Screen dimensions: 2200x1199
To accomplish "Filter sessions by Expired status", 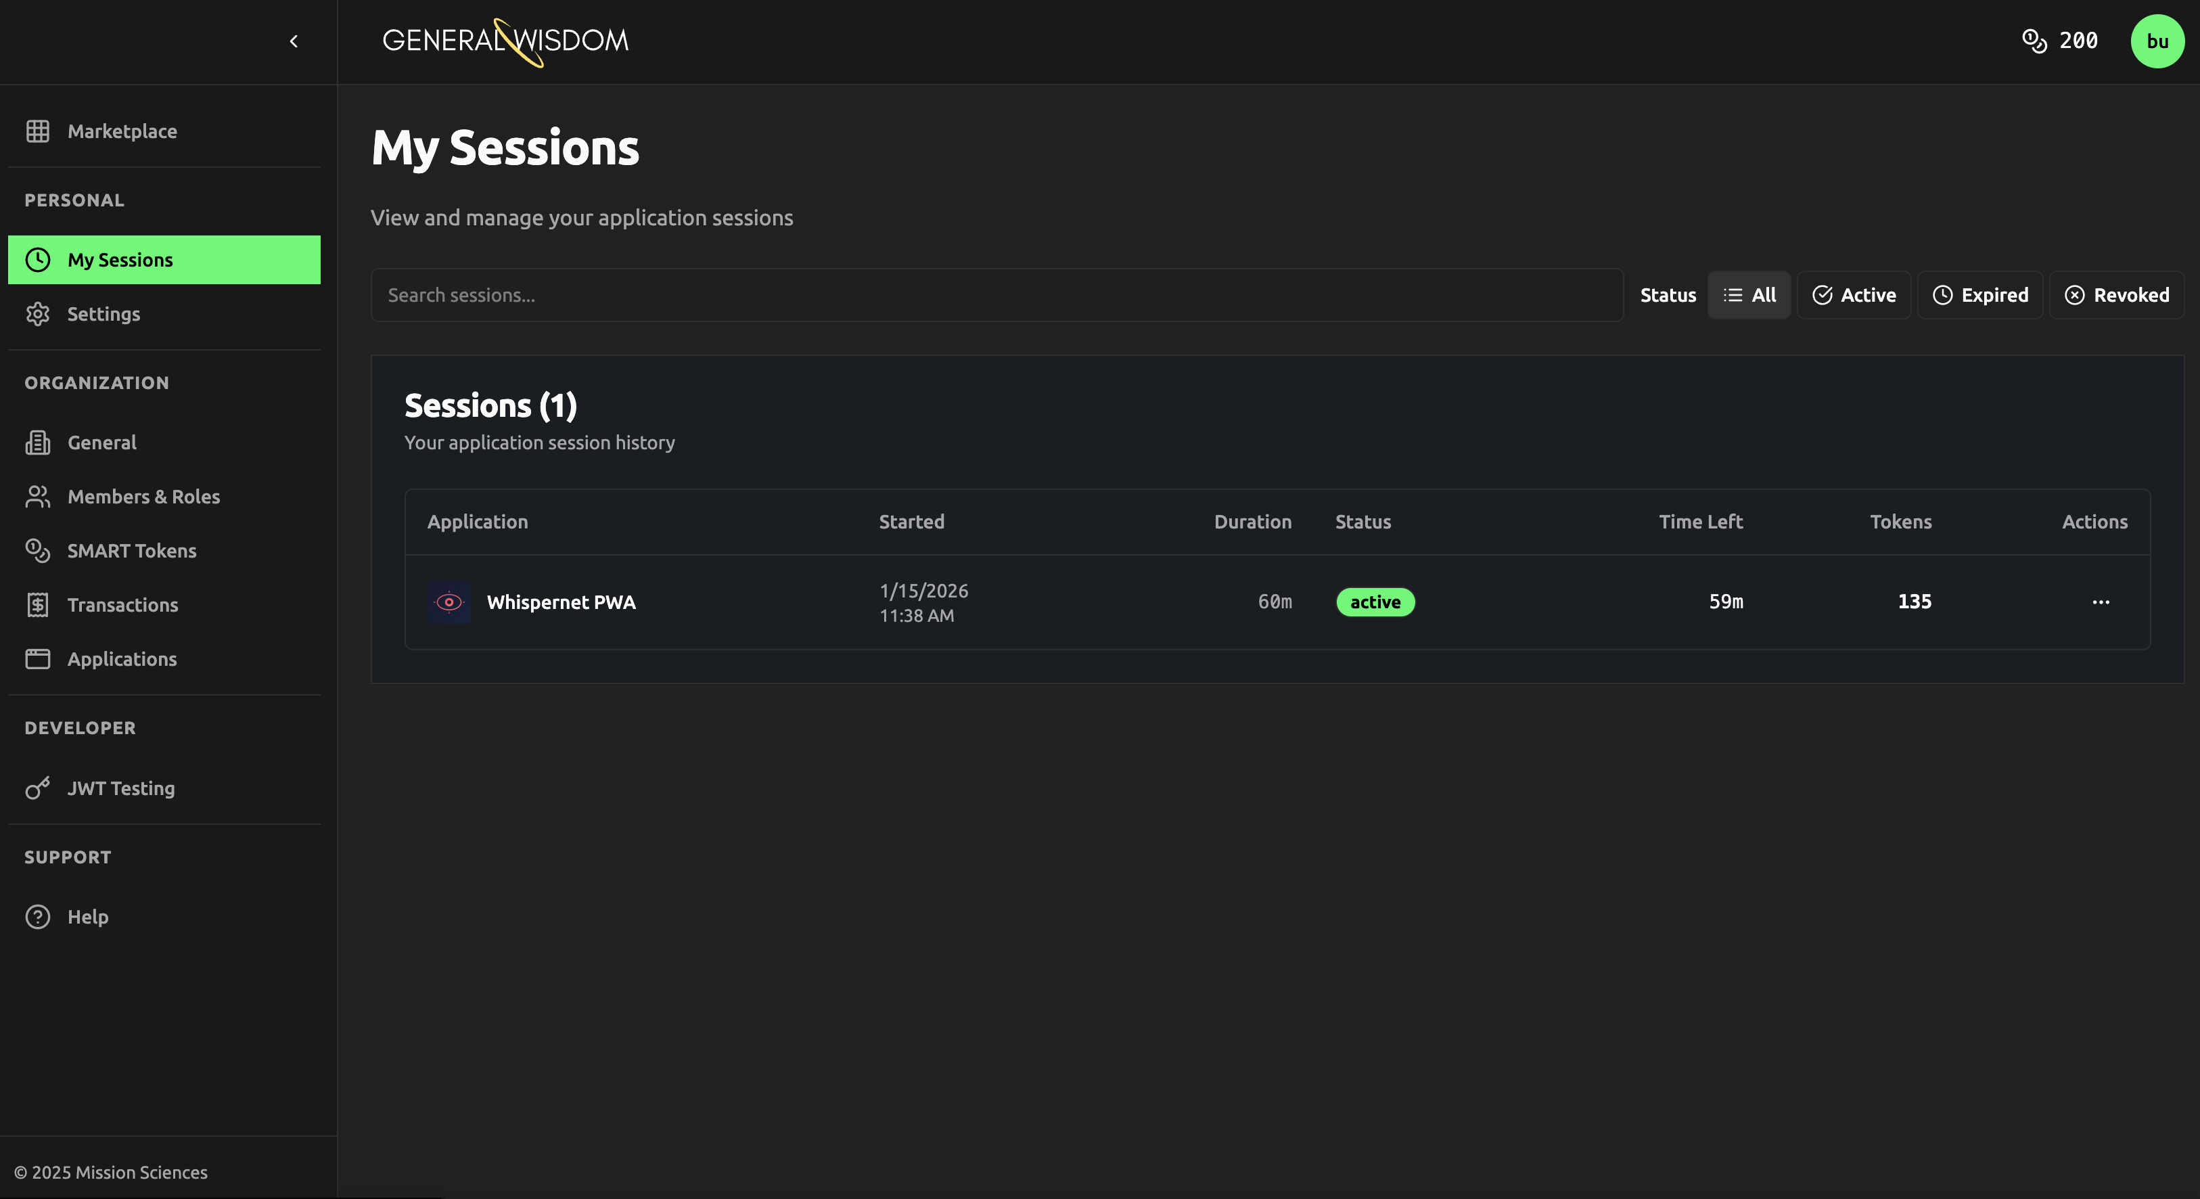I will point(1979,296).
